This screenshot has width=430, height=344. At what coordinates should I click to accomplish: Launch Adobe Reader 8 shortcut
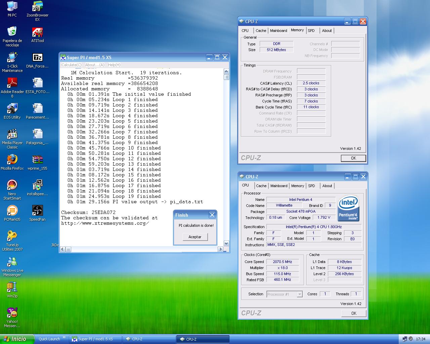pos(12,88)
